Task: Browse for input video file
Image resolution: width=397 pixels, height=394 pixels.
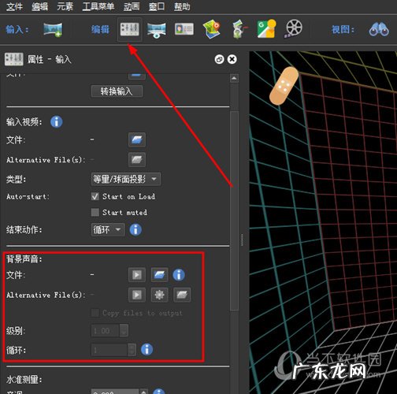Action: coord(137,139)
